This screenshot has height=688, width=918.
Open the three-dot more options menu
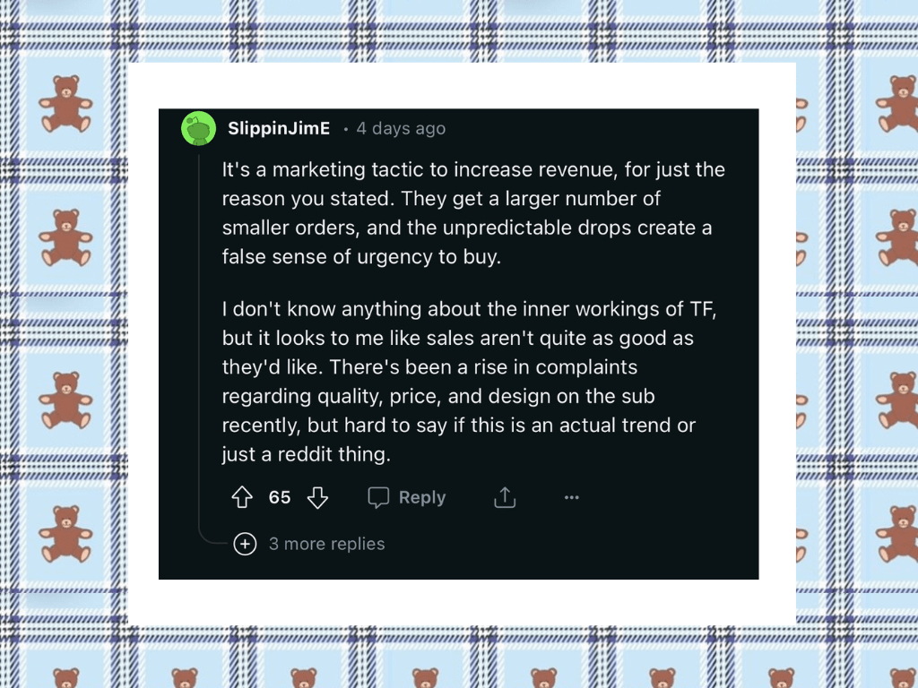[572, 498]
